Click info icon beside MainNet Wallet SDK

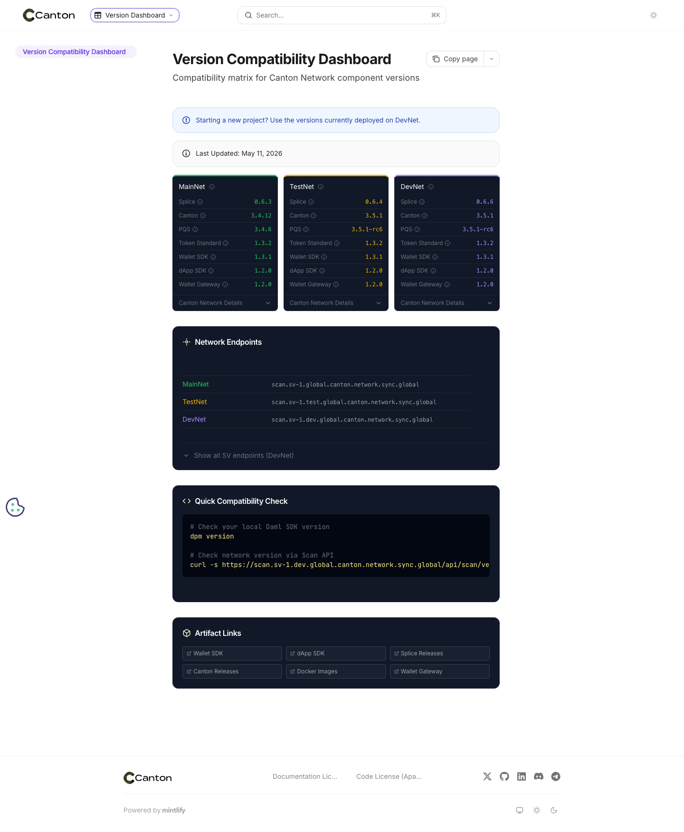pyautogui.click(x=213, y=257)
